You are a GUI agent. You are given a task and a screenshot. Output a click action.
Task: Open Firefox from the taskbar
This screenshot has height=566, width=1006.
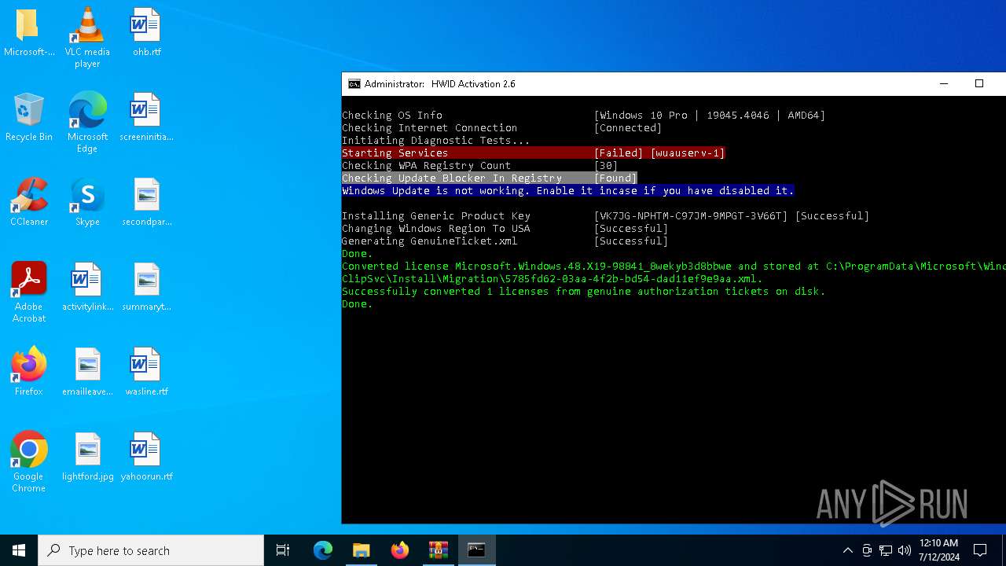pyautogui.click(x=399, y=550)
